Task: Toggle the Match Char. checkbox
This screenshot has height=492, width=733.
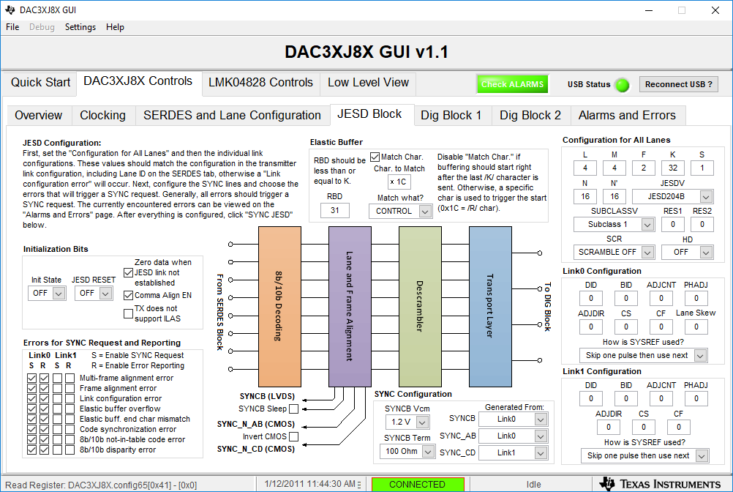Action: point(375,157)
